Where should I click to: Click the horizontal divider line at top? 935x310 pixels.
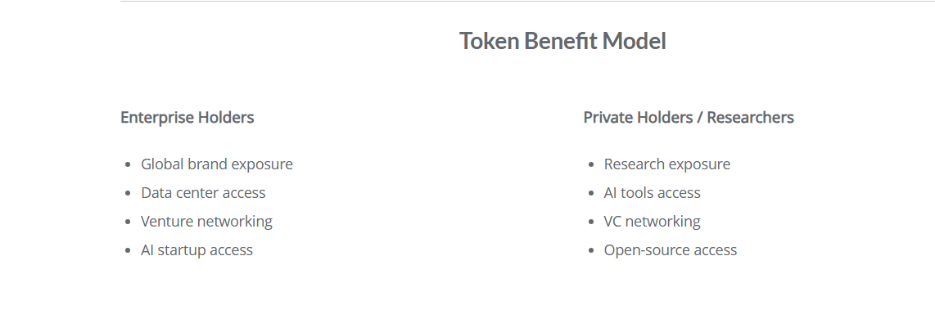point(527,1)
